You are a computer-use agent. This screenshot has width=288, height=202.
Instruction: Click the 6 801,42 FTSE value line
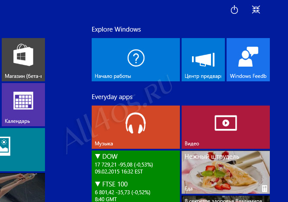pyautogui.click(x=122, y=192)
